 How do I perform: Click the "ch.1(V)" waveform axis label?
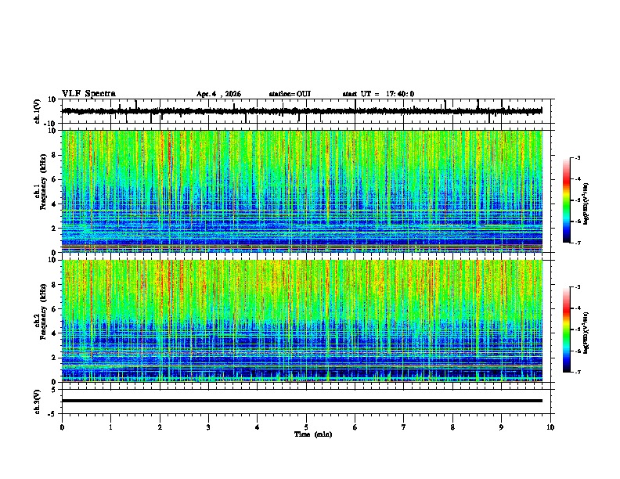[x=38, y=111]
